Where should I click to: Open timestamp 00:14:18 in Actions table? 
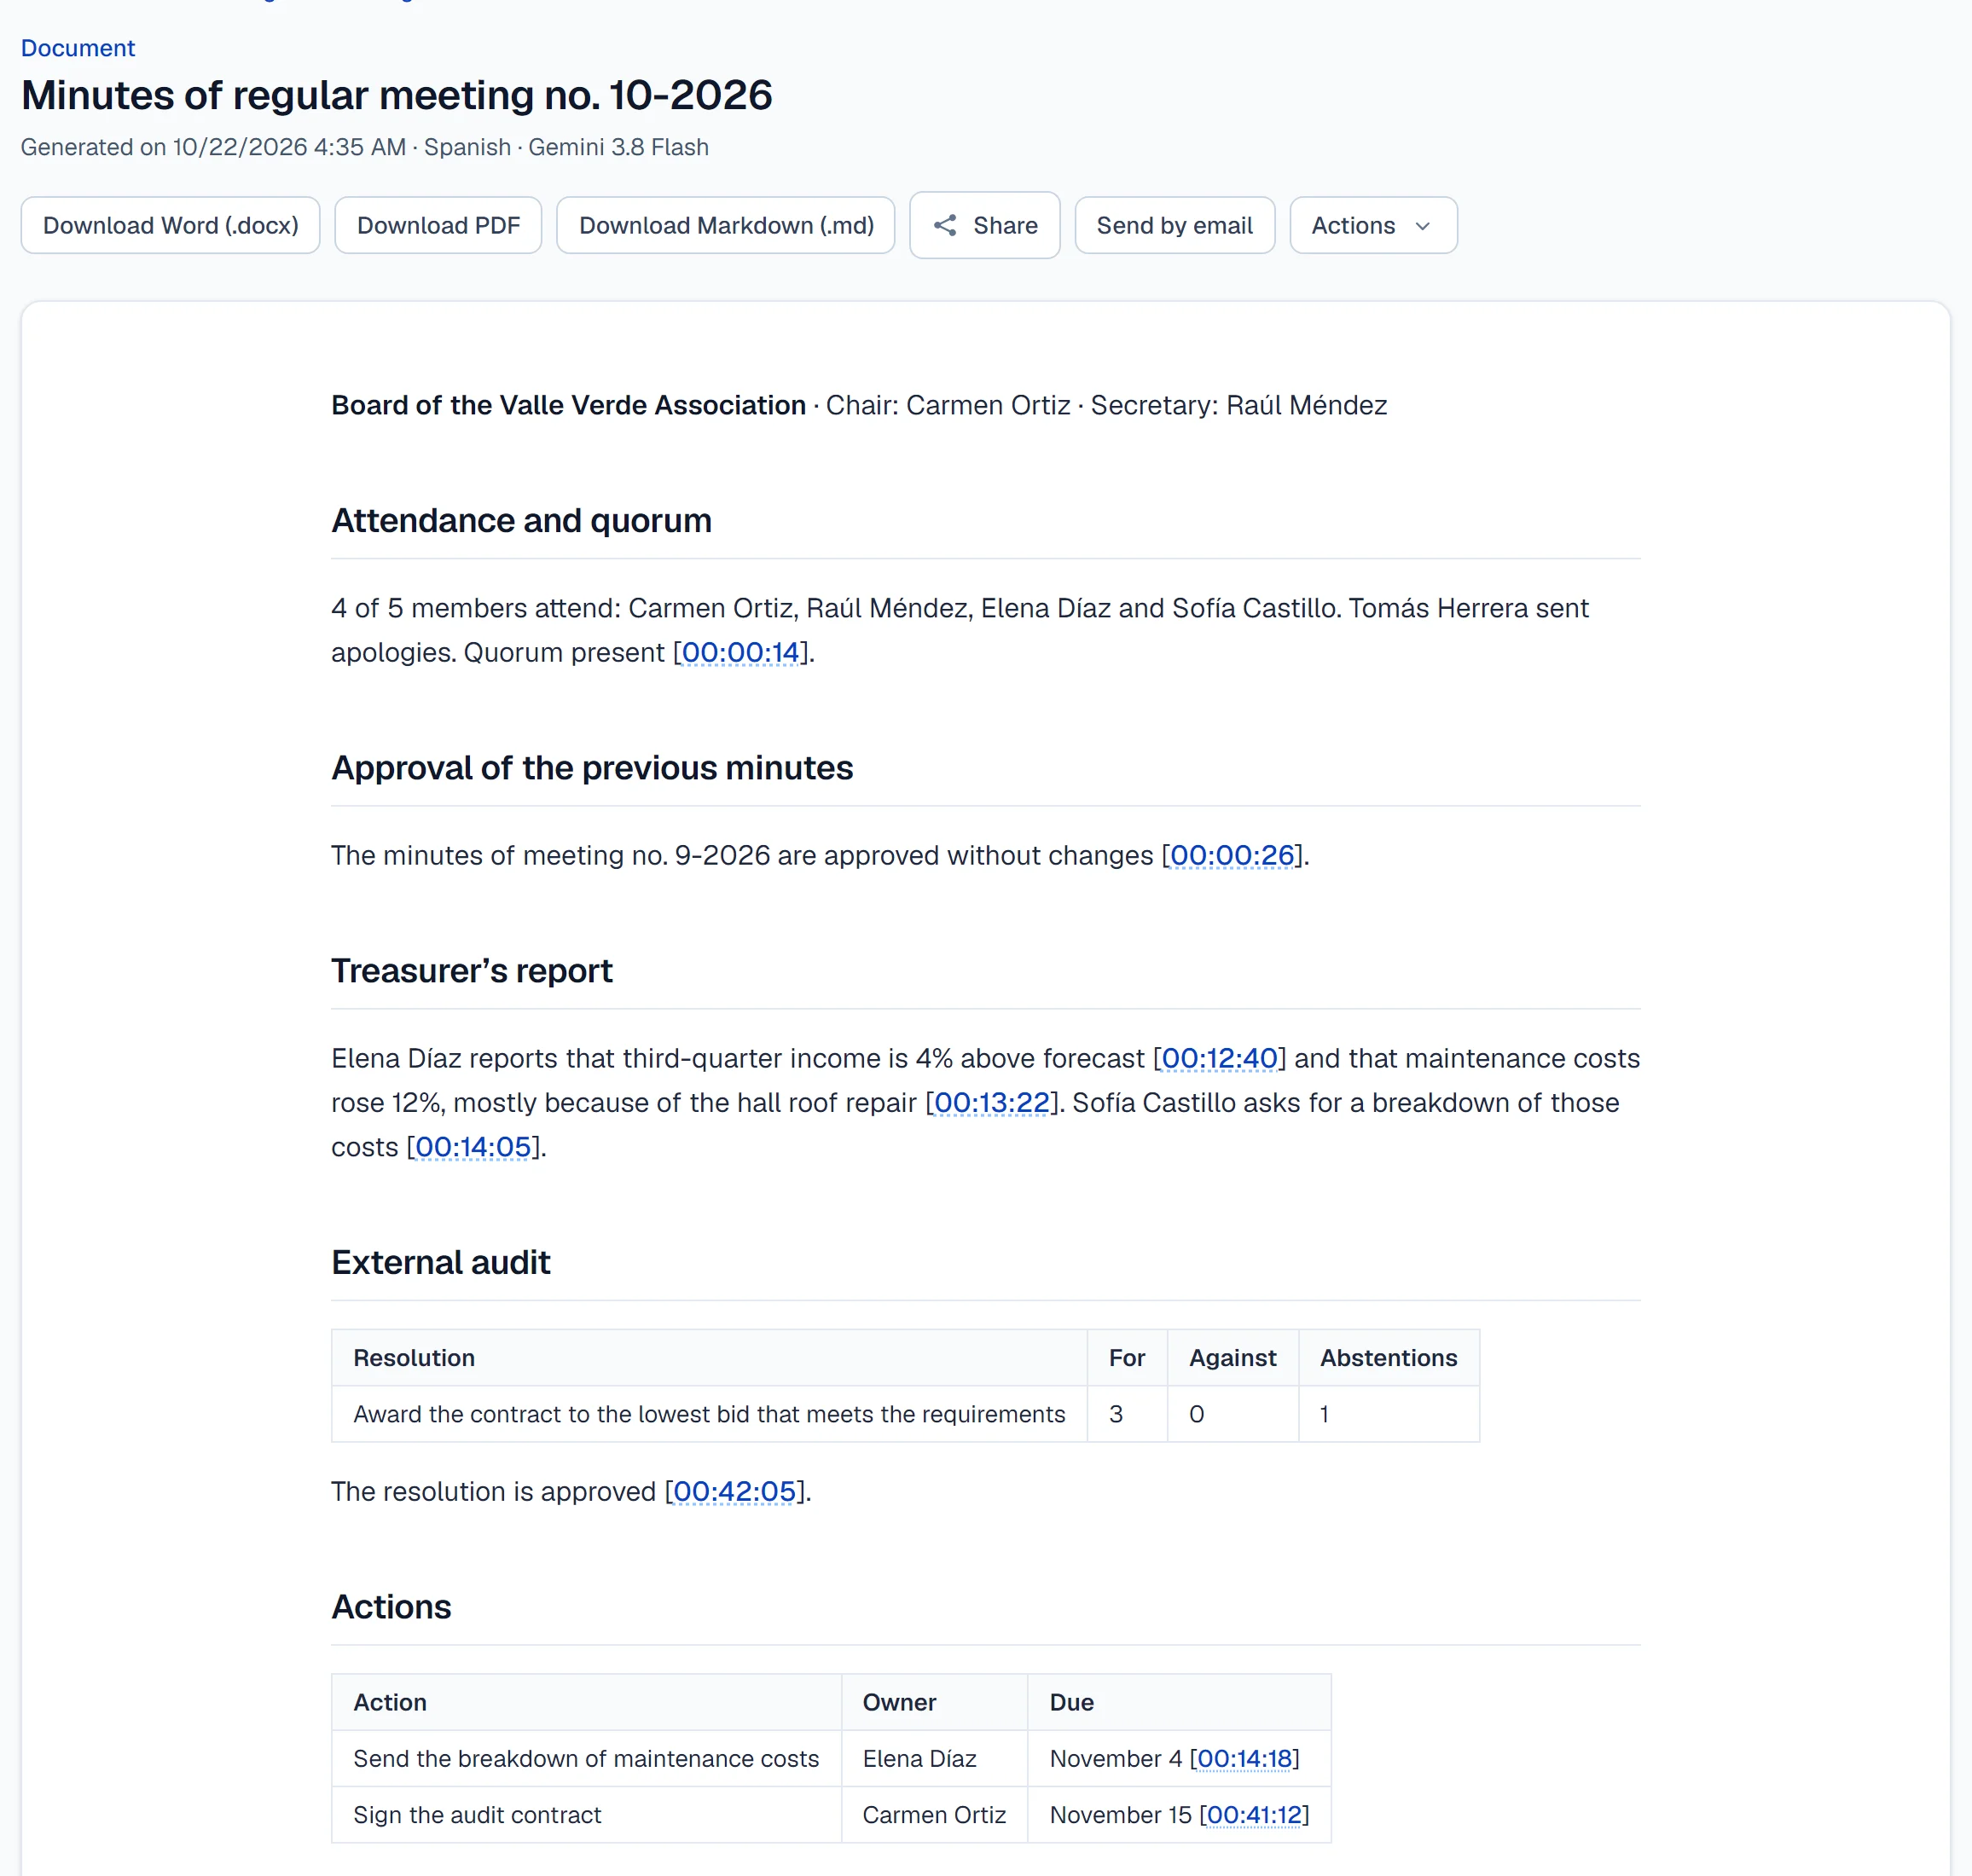click(1244, 1758)
